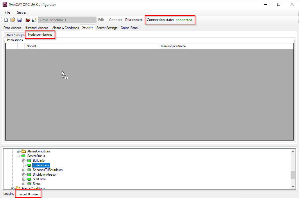Click the 'Connection state:' label
The height and width of the screenshot is (198, 299).
(160, 20)
